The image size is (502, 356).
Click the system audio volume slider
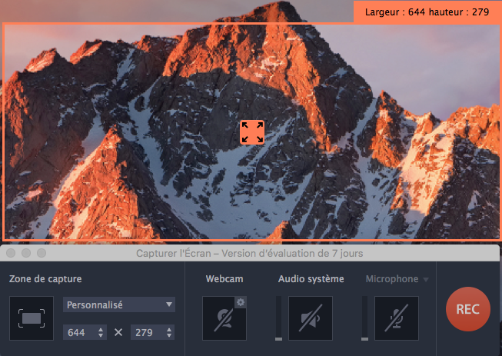pyautogui.click(x=278, y=318)
